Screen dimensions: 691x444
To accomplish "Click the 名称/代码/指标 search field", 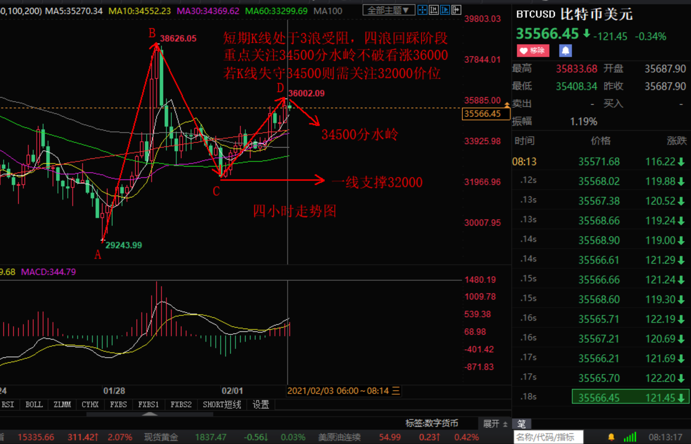I will 548,437.
